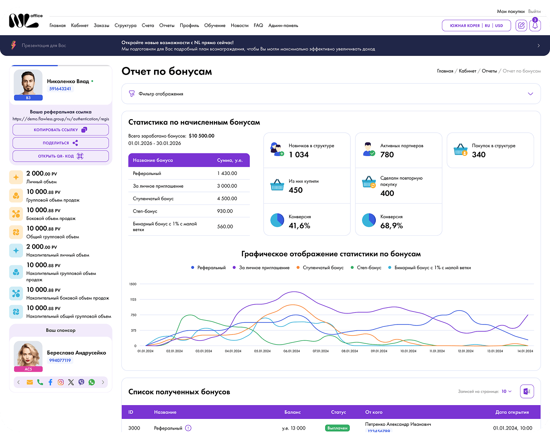Open the notifications bell icon
Viewport: 550px width, 439px height.
535,25
